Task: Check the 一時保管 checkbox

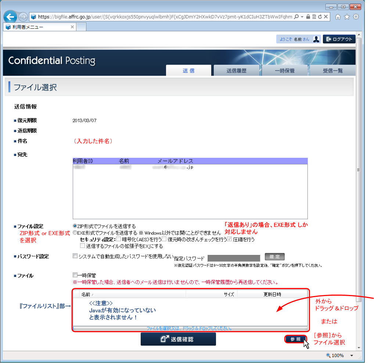Action: 75,275
